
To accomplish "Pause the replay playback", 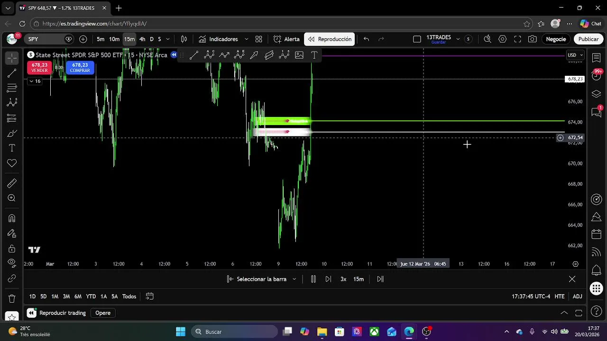I will pyautogui.click(x=313, y=279).
